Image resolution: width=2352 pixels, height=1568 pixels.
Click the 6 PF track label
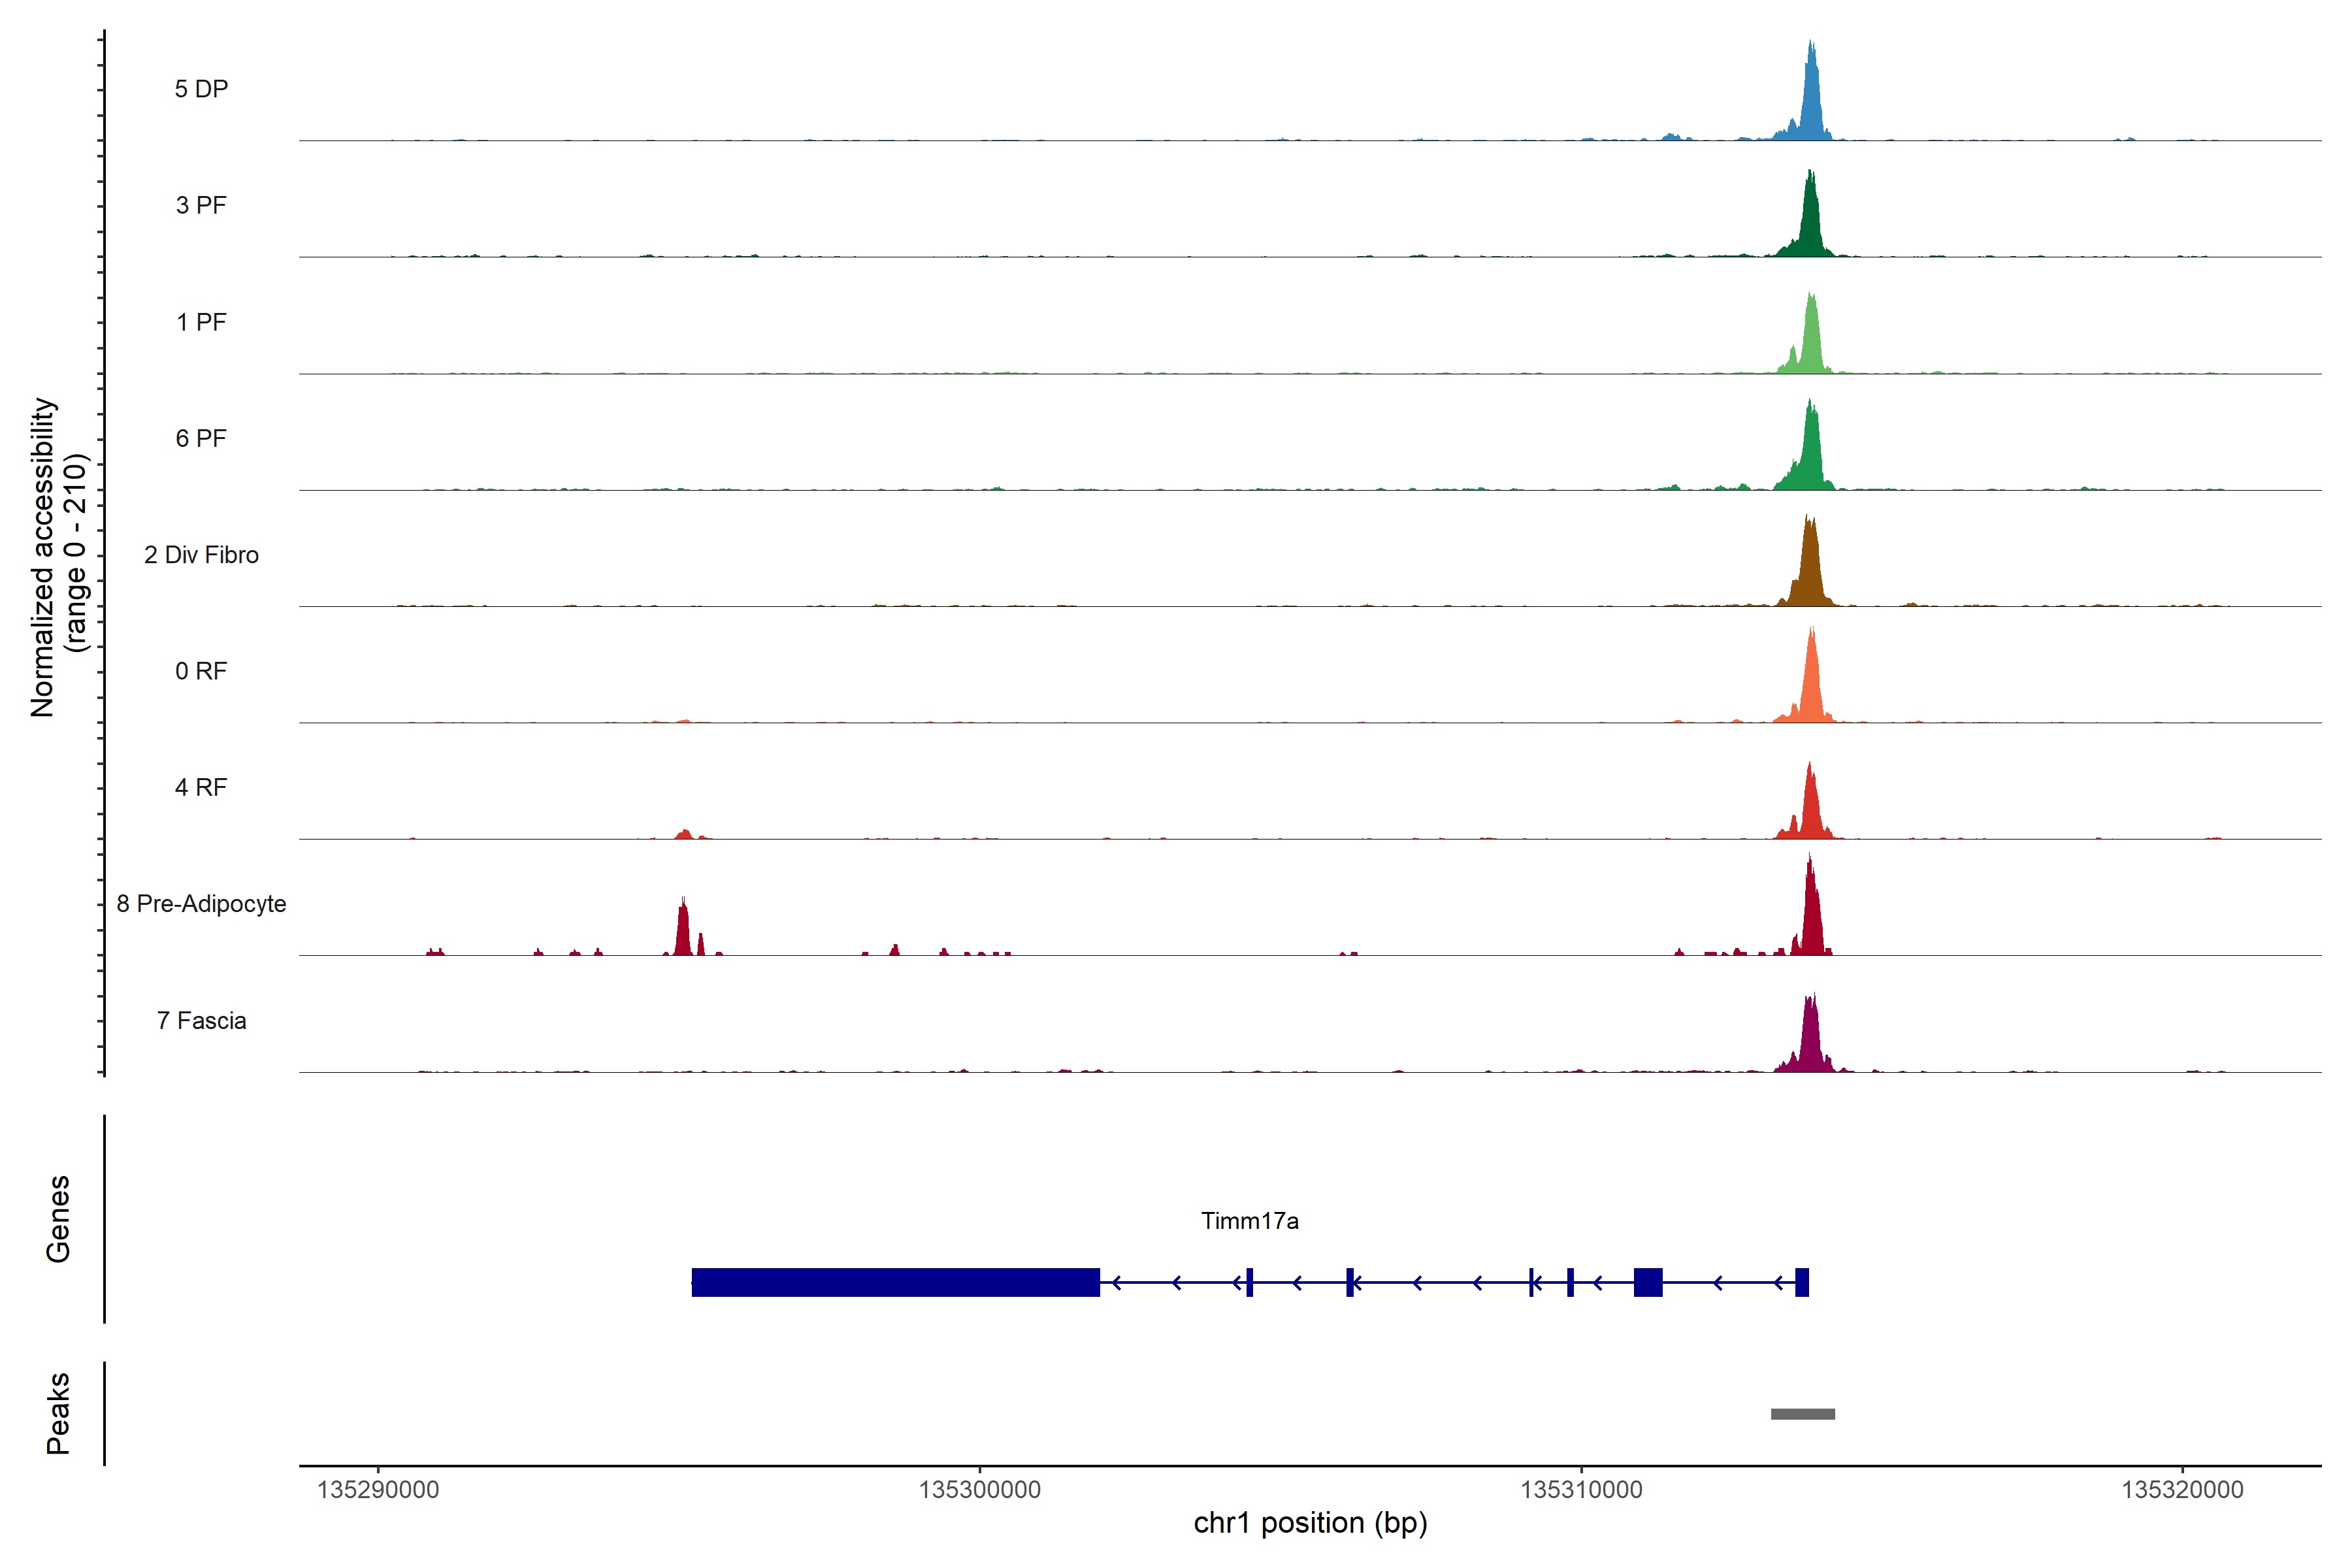201,438
